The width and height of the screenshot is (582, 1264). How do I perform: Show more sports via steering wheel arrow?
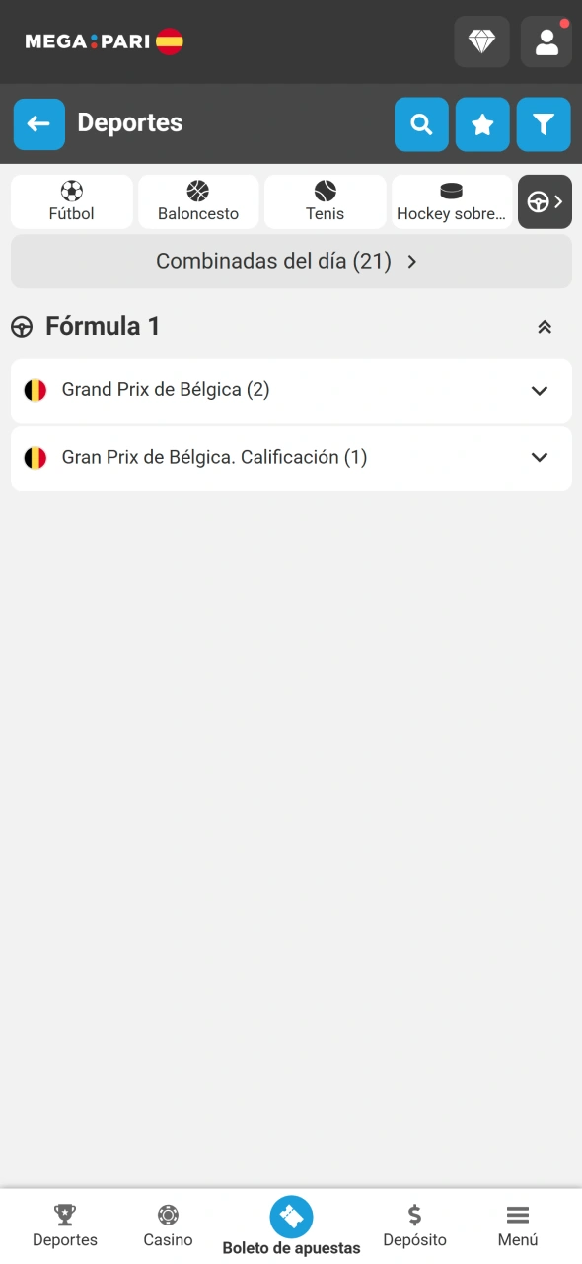pyautogui.click(x=546, y=201)
